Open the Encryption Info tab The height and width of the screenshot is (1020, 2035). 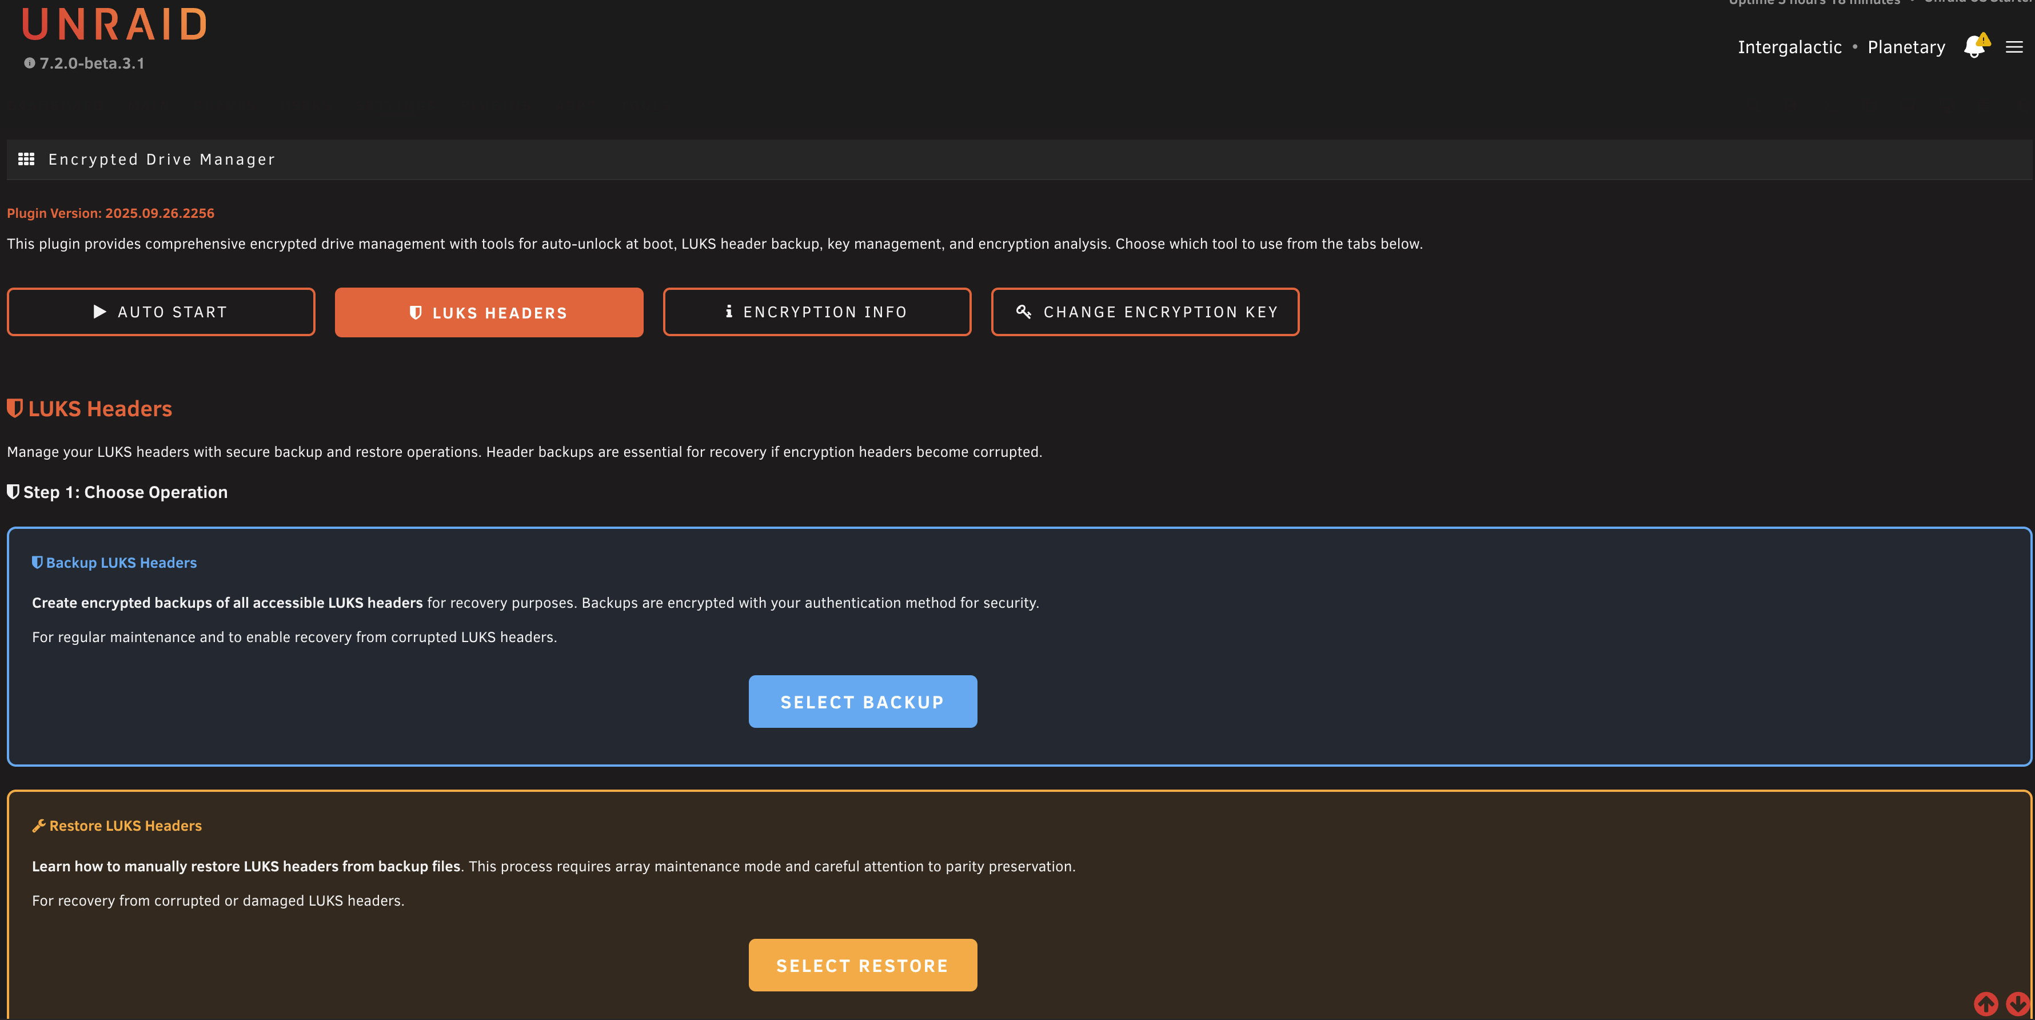(x=817, y=312)
